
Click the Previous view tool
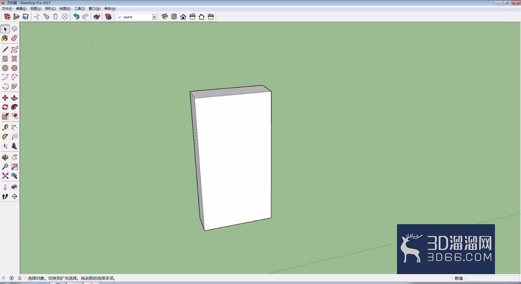pyautogui.click(x=14, y=176)
